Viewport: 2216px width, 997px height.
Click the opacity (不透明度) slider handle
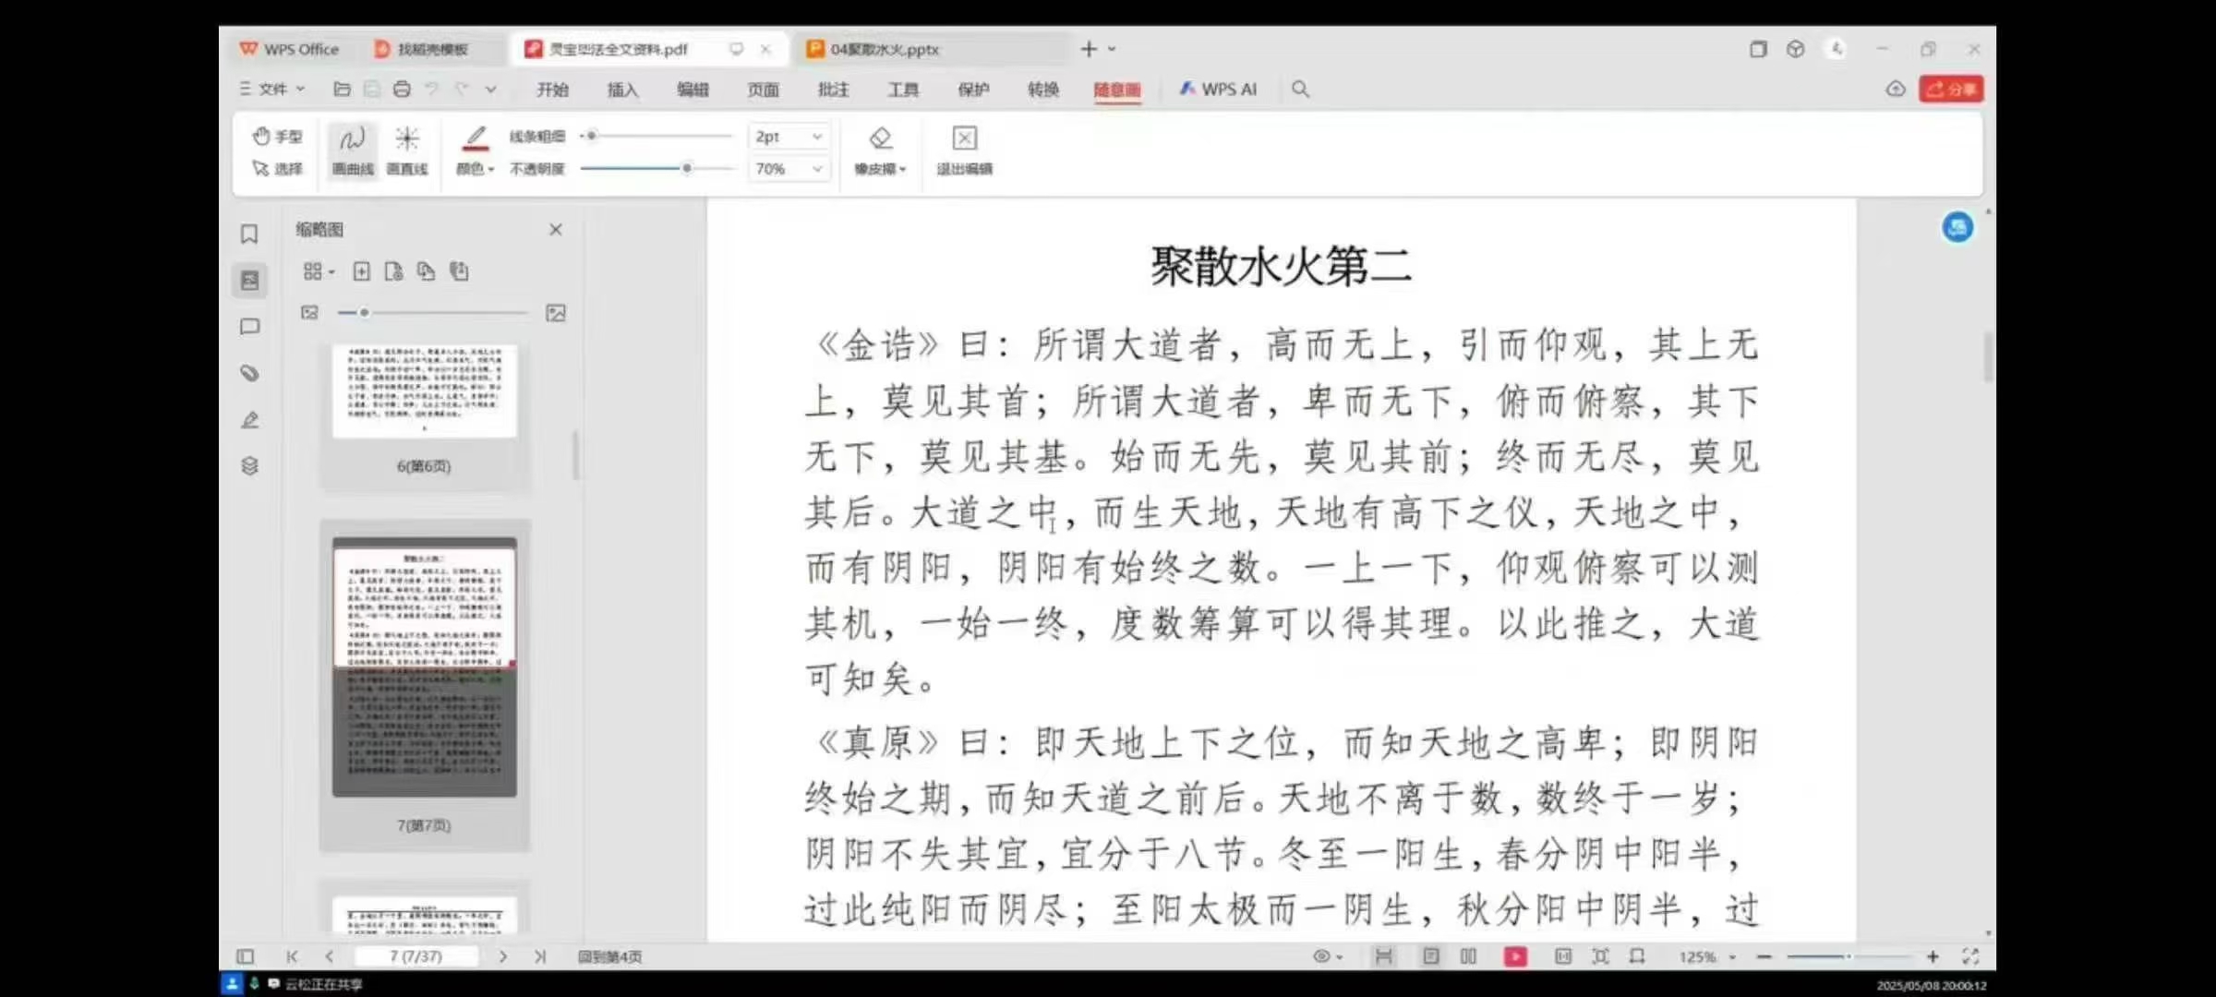click(x=687, y=168)
